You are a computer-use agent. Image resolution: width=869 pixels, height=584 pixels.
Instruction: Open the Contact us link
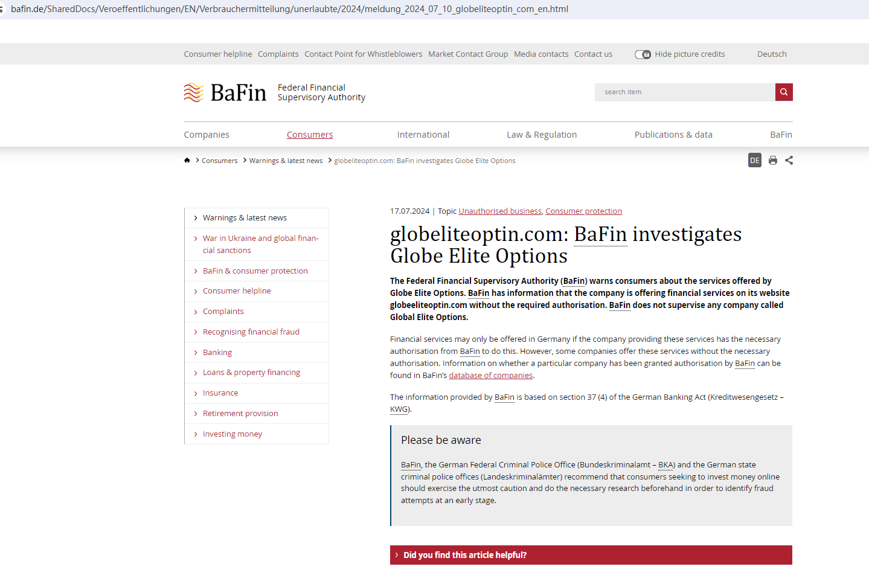point(593,54)
